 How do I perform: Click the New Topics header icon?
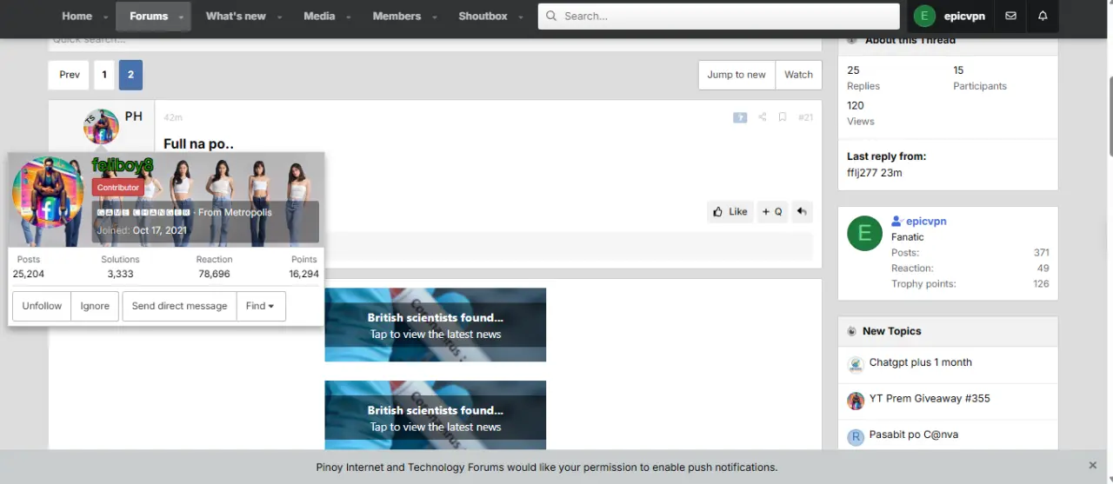[851, 331]
